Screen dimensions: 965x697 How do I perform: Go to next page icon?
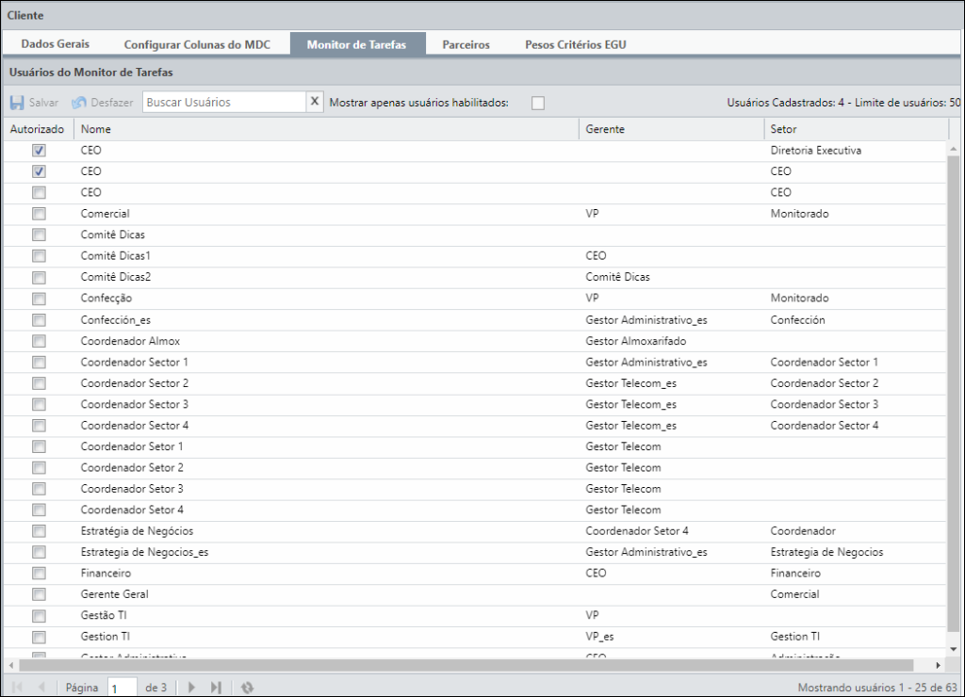coord(191,688)
